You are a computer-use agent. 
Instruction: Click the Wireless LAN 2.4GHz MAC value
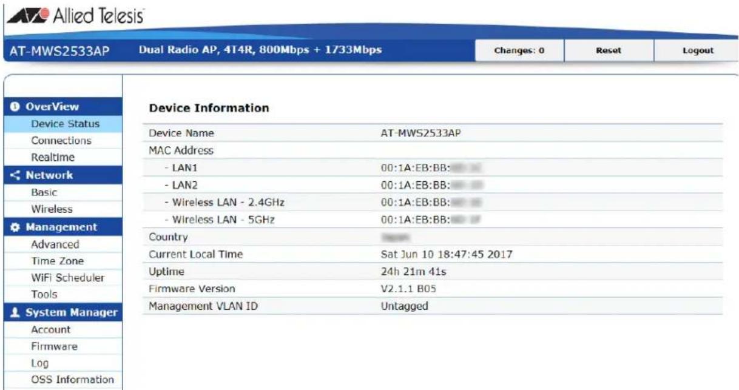coord(431,203)
